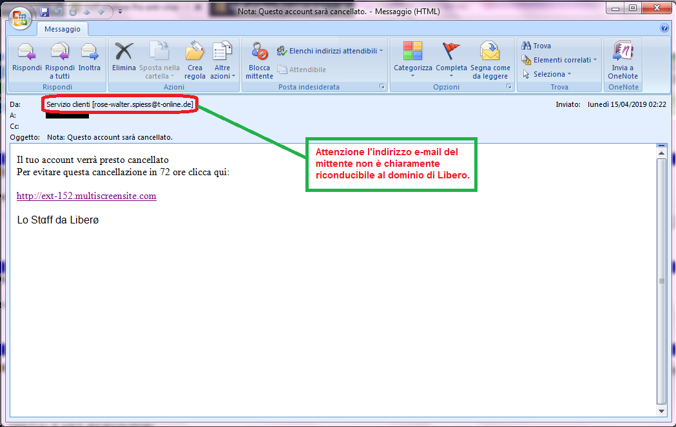Open the Categorizza color categories menu
This screenshot has width=676, height=427.
[x=412, y=59]
